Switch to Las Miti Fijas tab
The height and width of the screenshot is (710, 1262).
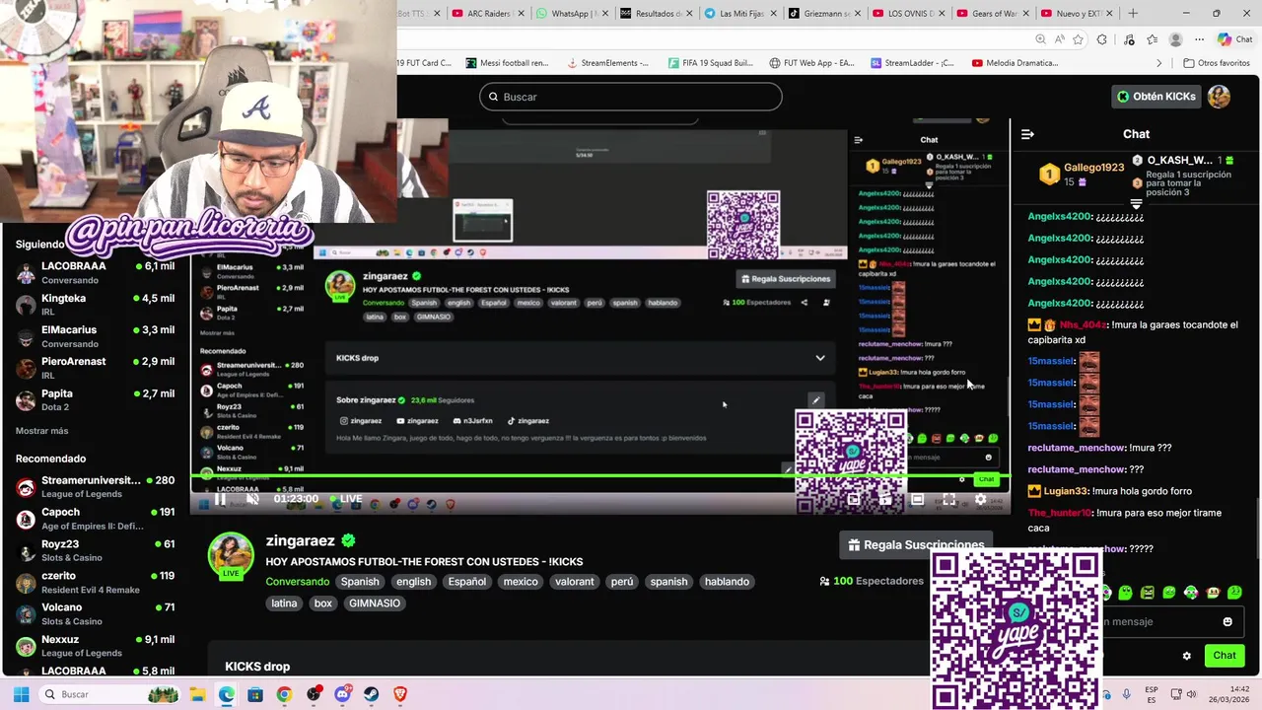(740, 14)
